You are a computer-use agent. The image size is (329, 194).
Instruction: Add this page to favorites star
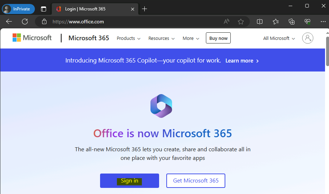click(241, 22)
